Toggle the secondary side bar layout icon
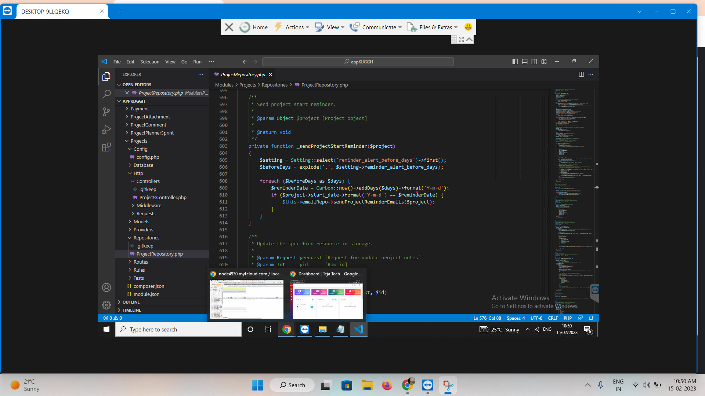The width and height of the screenshot is (705, 396). 534,62
